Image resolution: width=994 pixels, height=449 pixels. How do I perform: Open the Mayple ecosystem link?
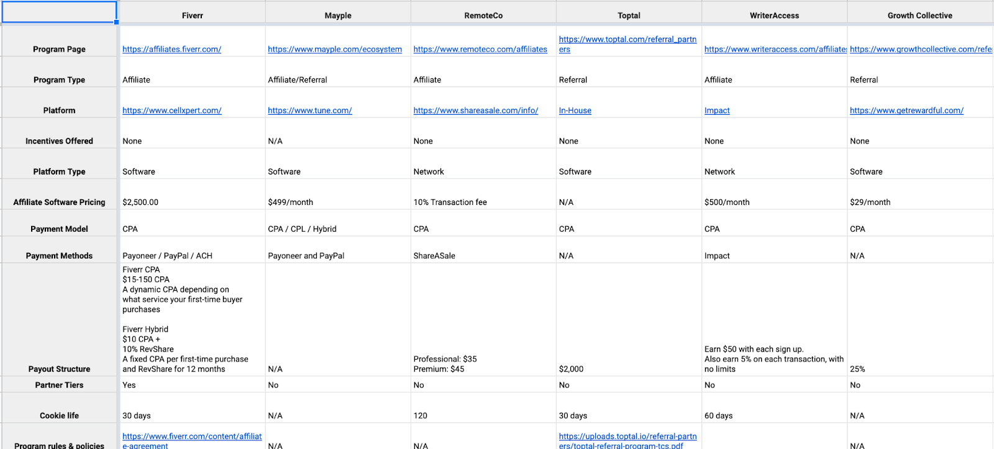[335, 50]
